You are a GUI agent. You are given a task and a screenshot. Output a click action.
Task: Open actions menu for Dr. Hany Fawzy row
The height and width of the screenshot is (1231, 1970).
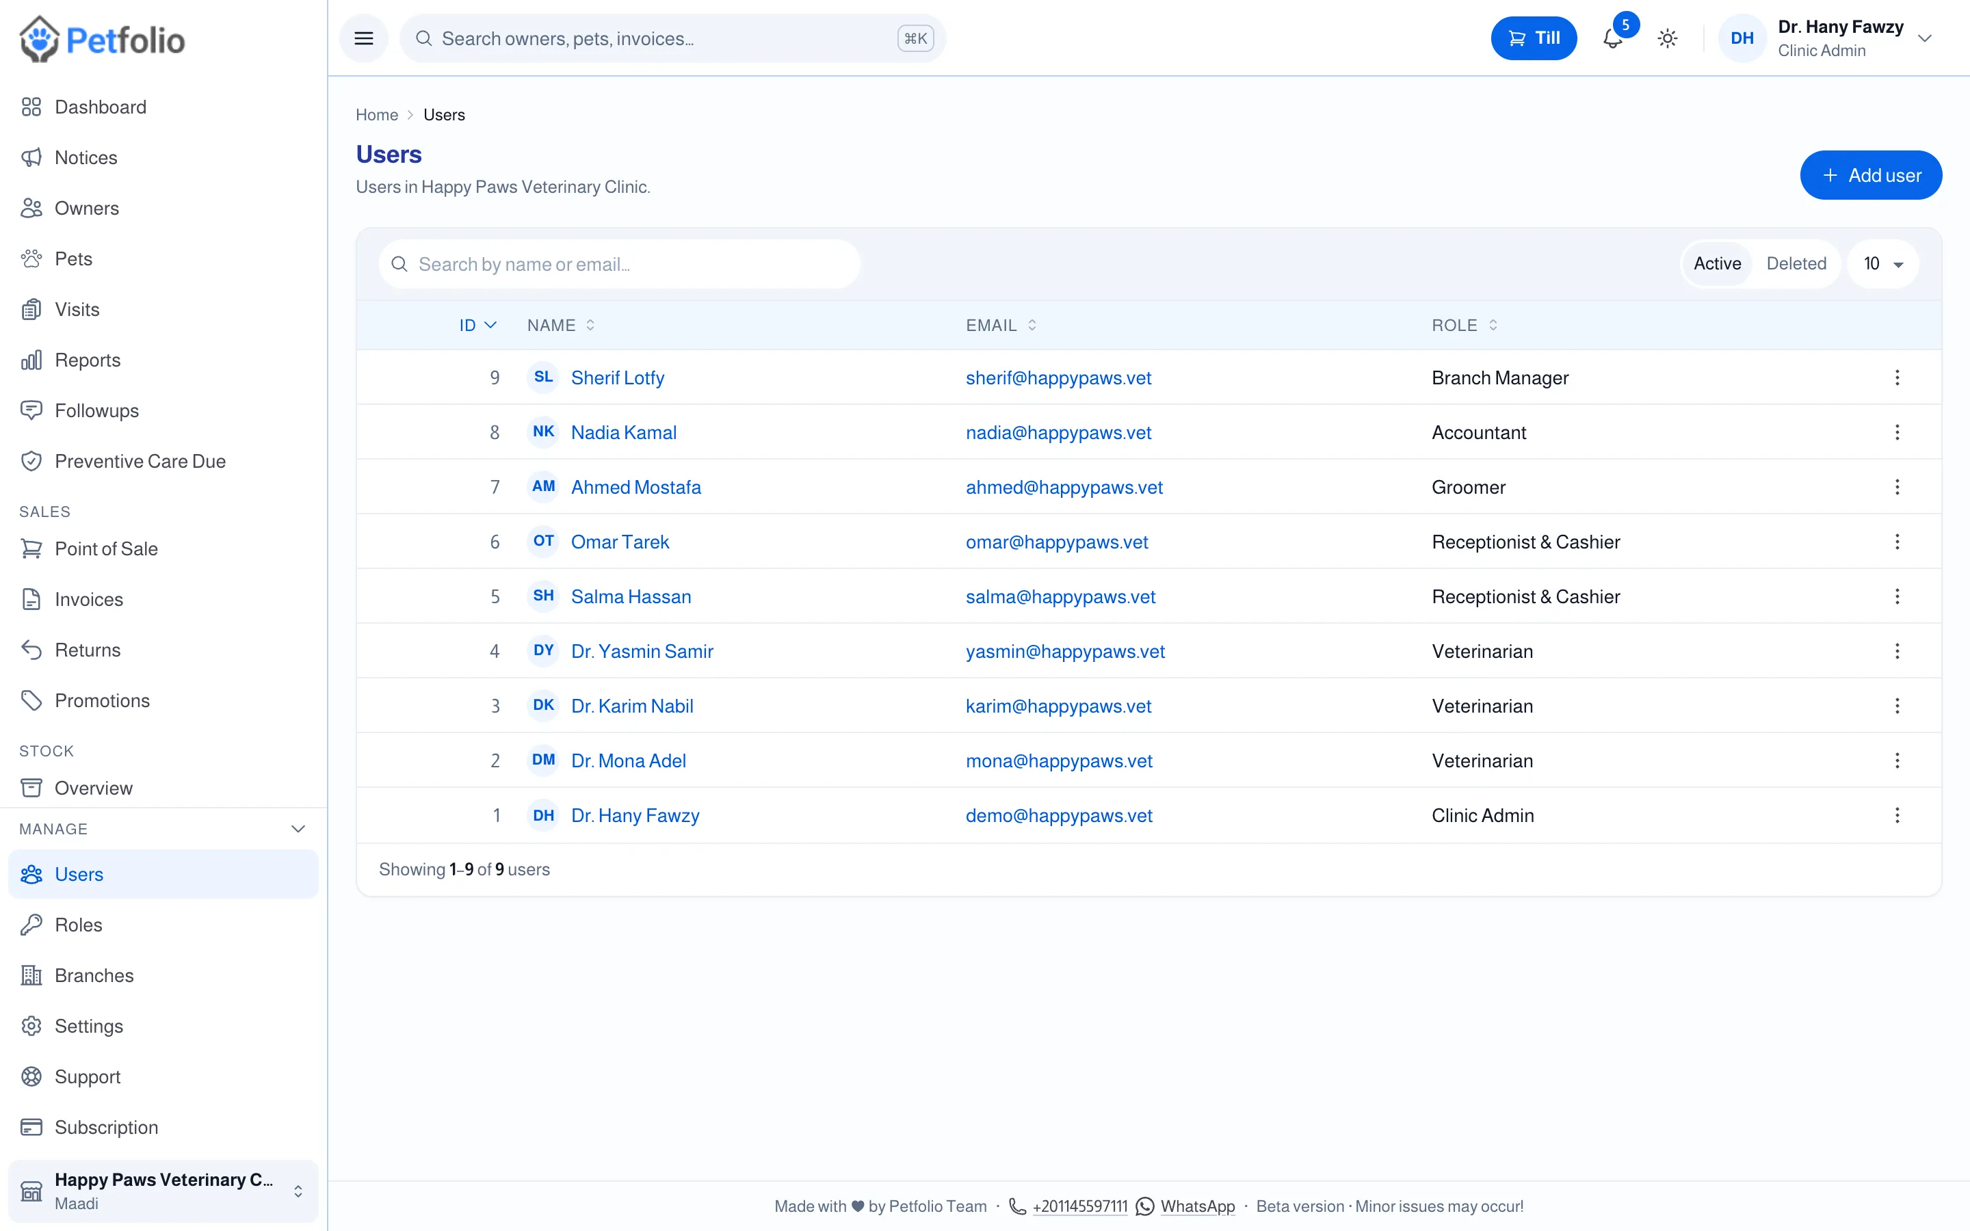[x=1897, y=815]
